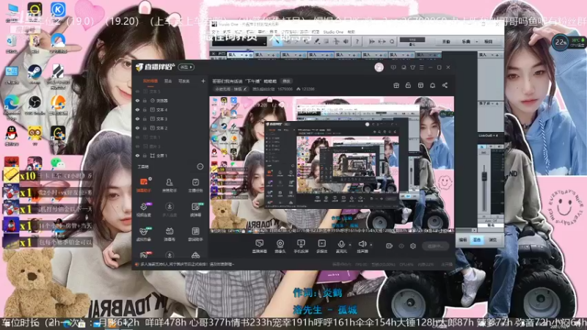Click the Steam desktop icon
The image size is (587, 330).
34,73
